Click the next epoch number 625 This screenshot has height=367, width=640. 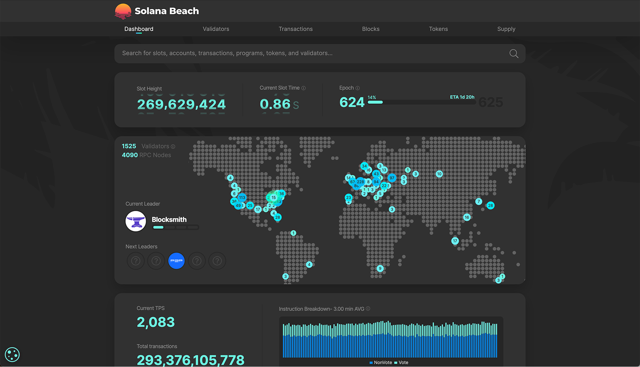pos(491,102)
